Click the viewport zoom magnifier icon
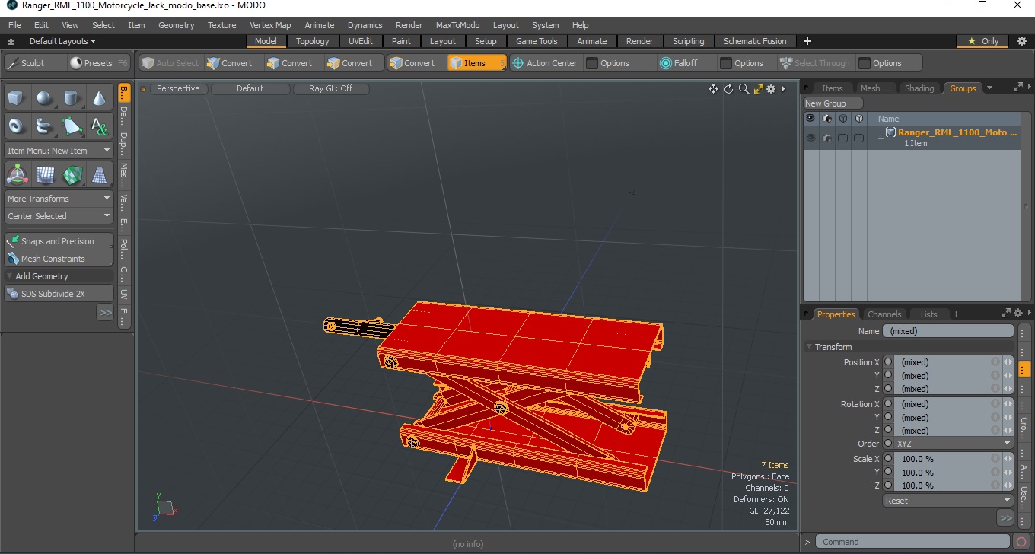The height and width of the screenshot is (554, 1035). point(744,89)
